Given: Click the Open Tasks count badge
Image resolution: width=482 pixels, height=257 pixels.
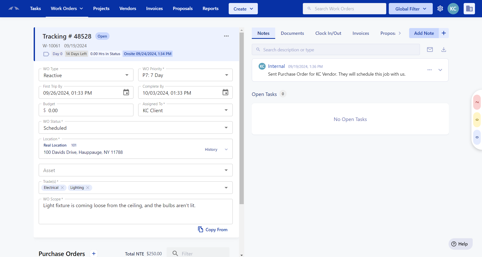Looking at the screenshot, I should pos(283,94).
